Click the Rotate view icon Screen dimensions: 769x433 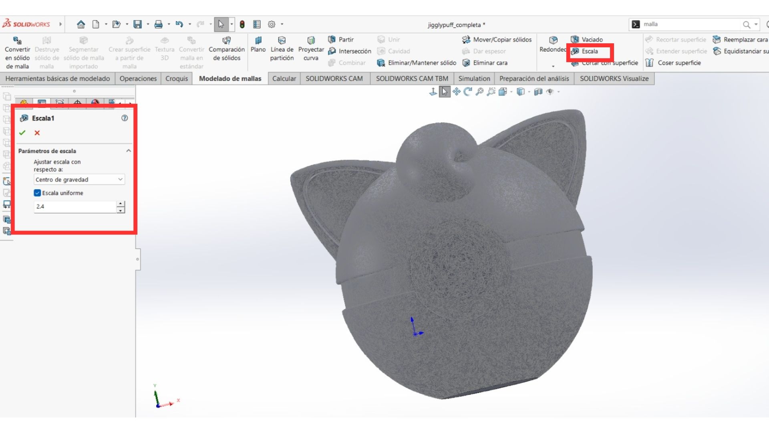click(468, 92)
